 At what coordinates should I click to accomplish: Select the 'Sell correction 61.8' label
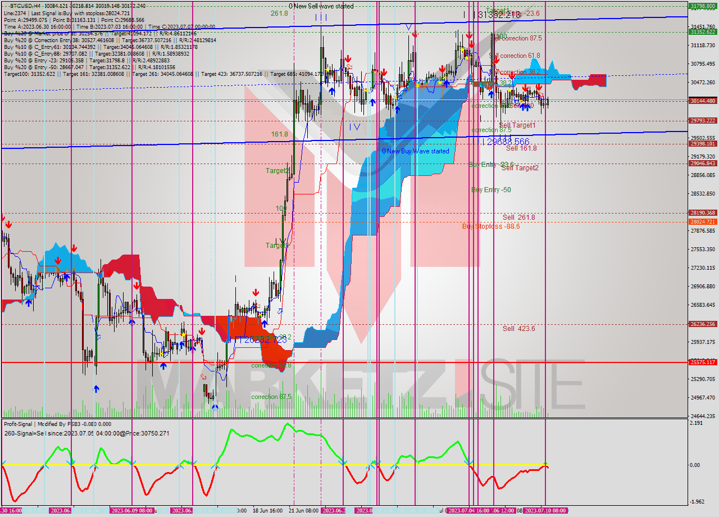click(x=515, y=56)
